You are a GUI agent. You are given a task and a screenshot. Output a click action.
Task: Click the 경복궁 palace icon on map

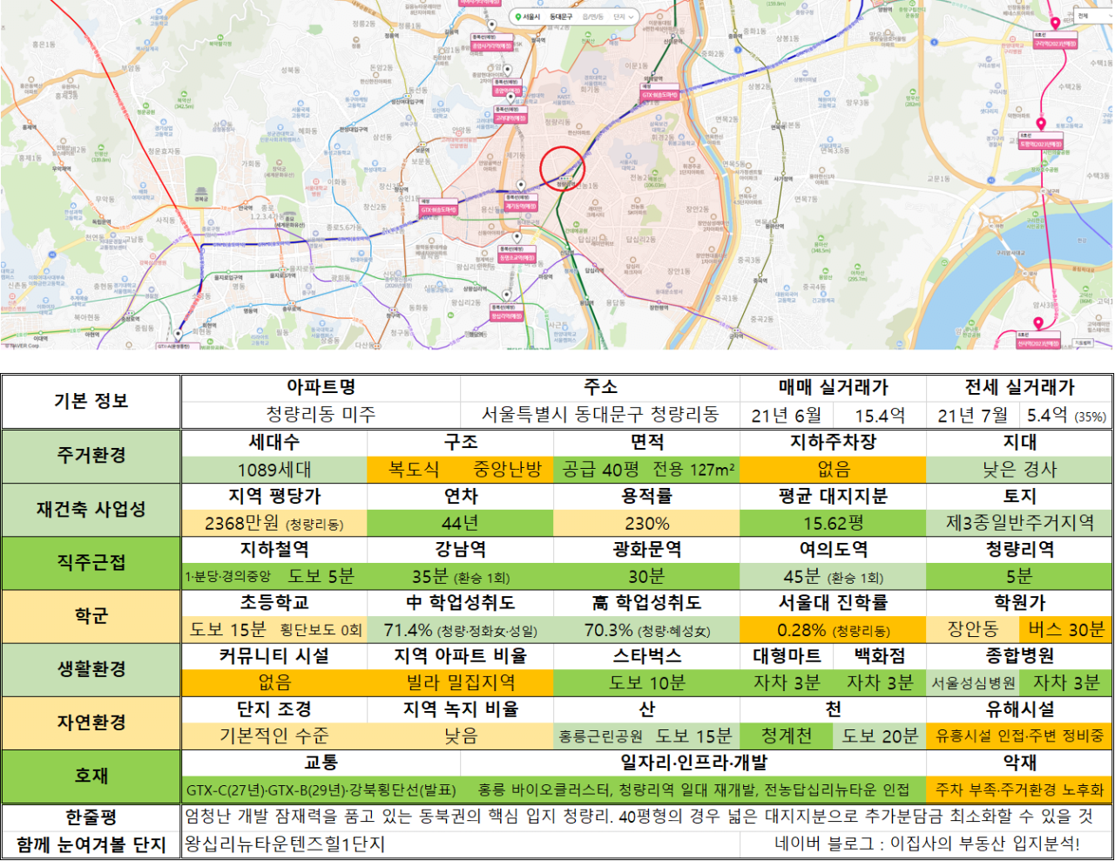click(202, 193)
